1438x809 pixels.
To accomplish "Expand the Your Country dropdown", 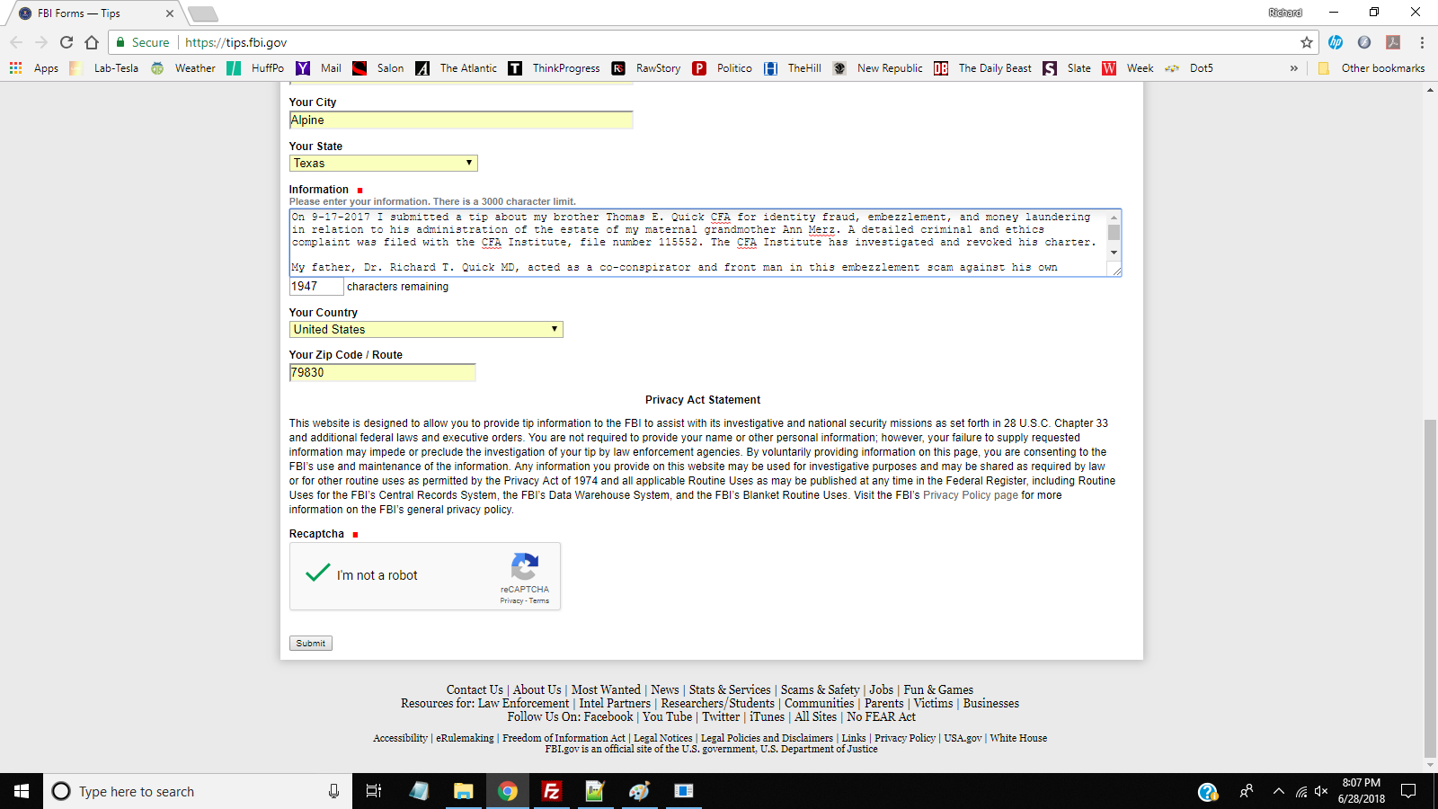I will 426,329.
